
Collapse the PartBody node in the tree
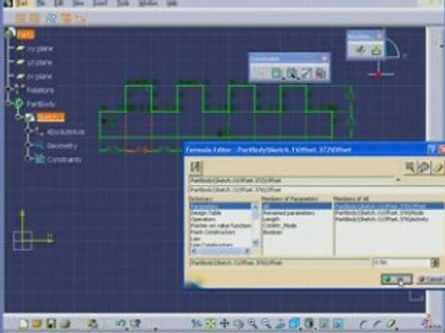tap(8, 104)
